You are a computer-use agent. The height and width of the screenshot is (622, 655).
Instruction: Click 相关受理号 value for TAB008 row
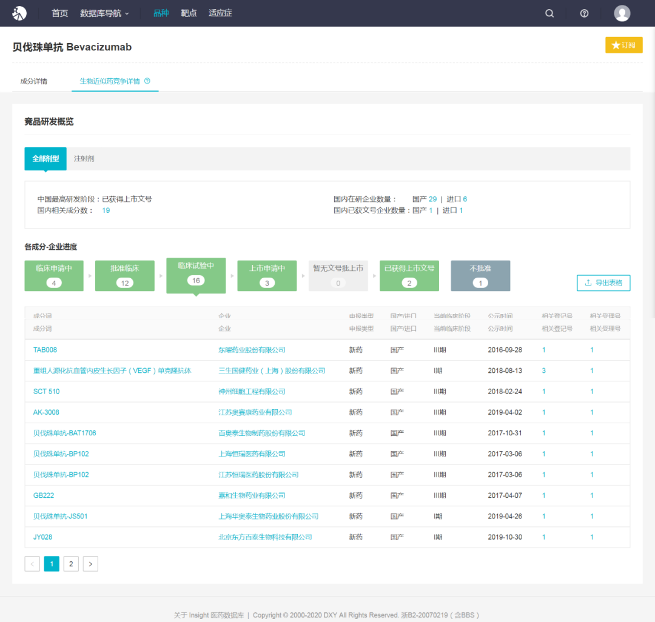pyautogui.click(x=591, y=350)
